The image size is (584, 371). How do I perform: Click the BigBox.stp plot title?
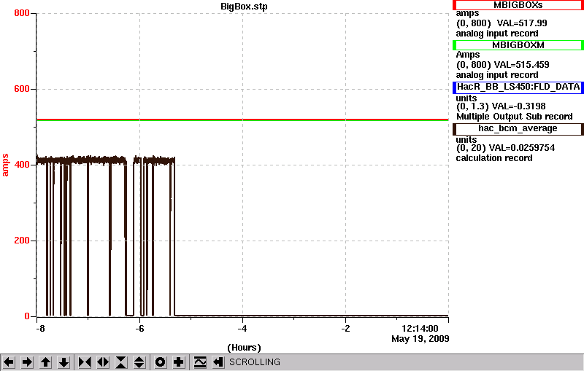(244, 7)
